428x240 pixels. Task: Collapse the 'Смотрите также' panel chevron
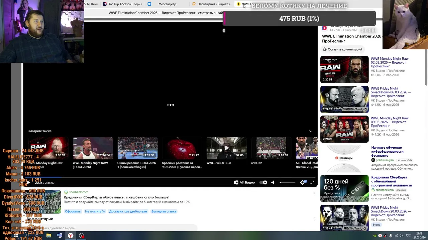click(x=311, y=131)
